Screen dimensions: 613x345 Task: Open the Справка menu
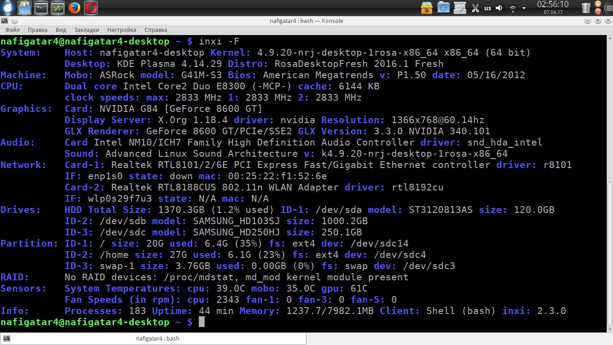point(156,30)
